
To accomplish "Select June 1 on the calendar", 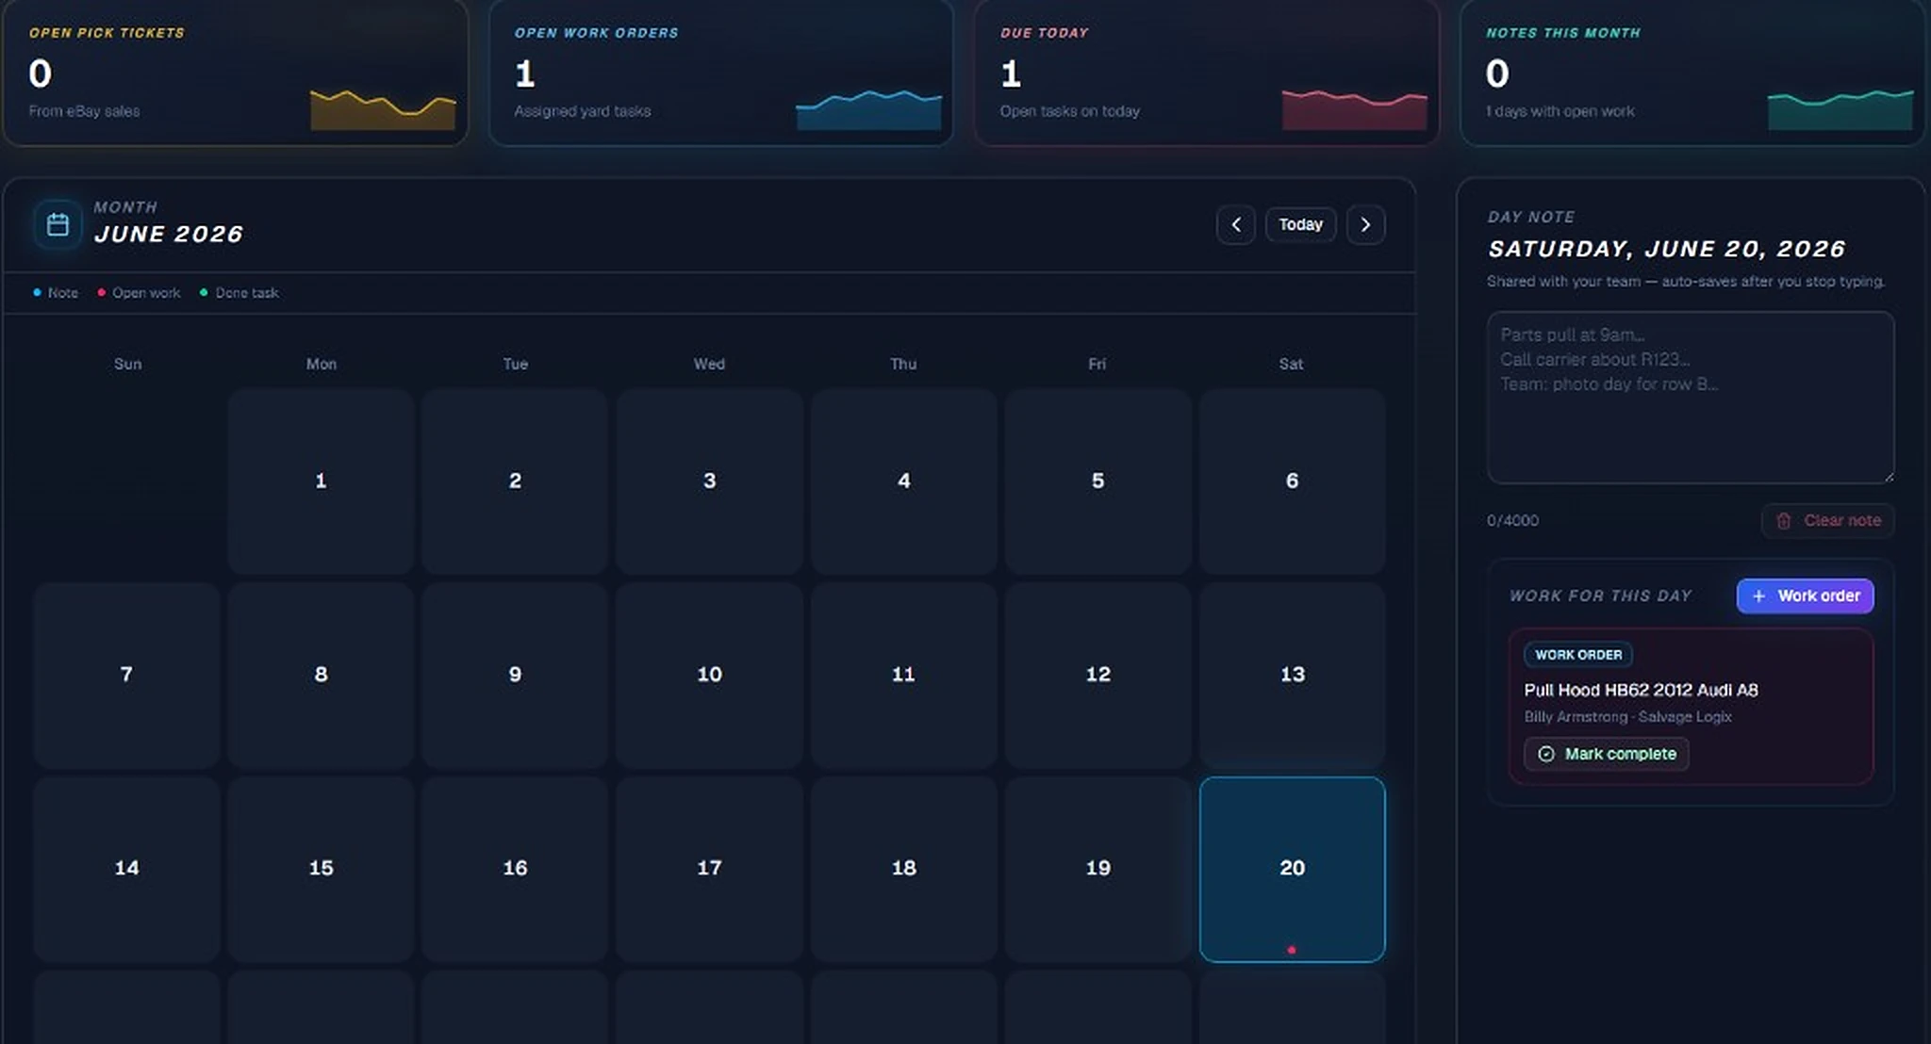I will click(321, 481).
